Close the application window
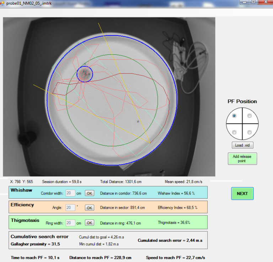This screenshot has width=273, height=262. tap(265, 2)
